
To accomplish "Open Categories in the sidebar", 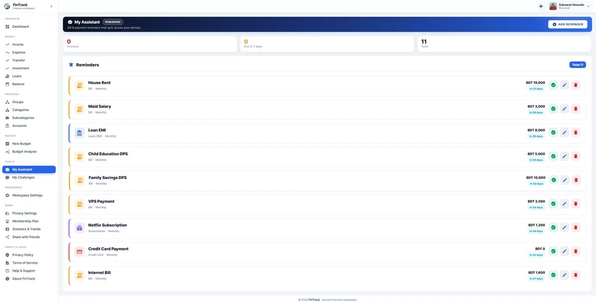I will point(29,110).
